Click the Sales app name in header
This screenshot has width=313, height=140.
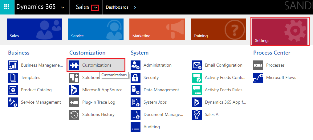click(83, 7)
